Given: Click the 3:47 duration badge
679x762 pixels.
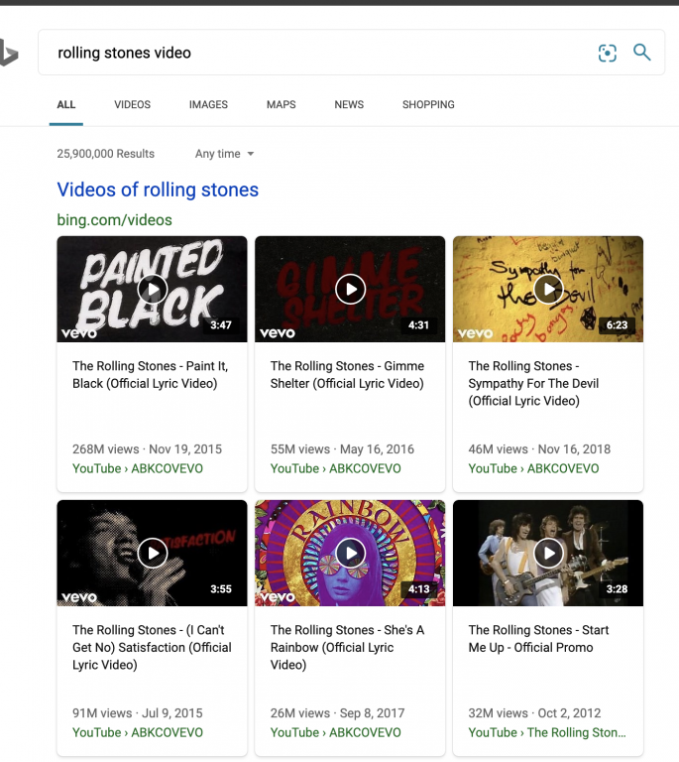Looking at the screenshot, I should [221, 325].
